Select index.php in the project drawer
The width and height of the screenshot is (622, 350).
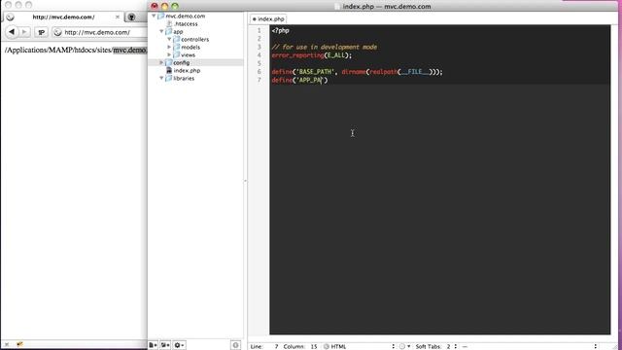[x=187, y=70]
